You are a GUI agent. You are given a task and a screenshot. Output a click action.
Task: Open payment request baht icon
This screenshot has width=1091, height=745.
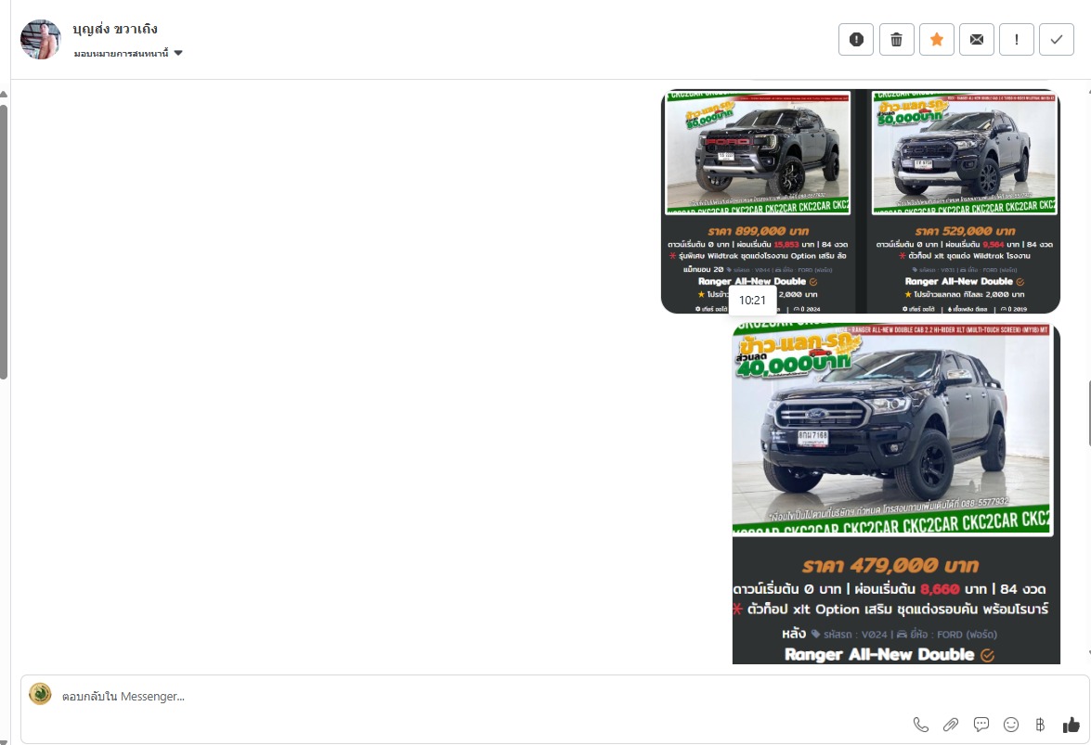click(x=1040, y=725)
